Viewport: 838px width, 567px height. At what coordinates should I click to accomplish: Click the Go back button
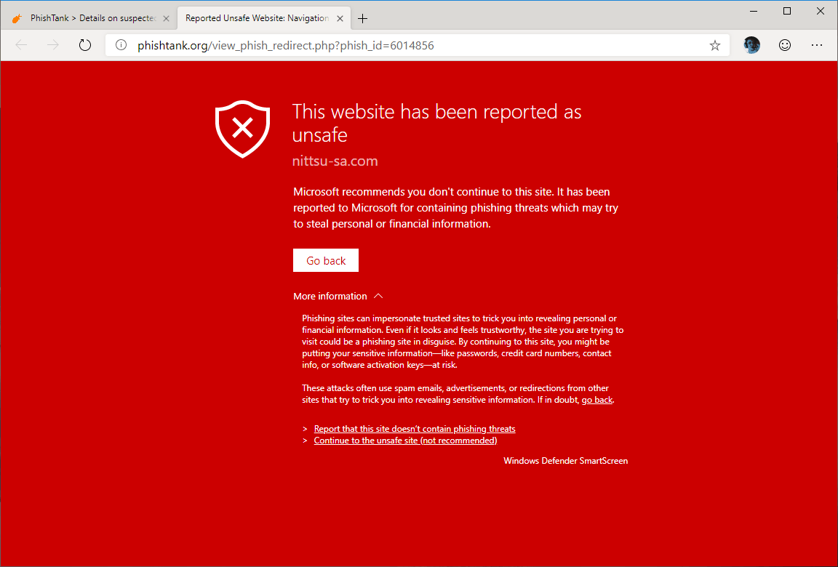pyautogui.click(x=325, y=260)
